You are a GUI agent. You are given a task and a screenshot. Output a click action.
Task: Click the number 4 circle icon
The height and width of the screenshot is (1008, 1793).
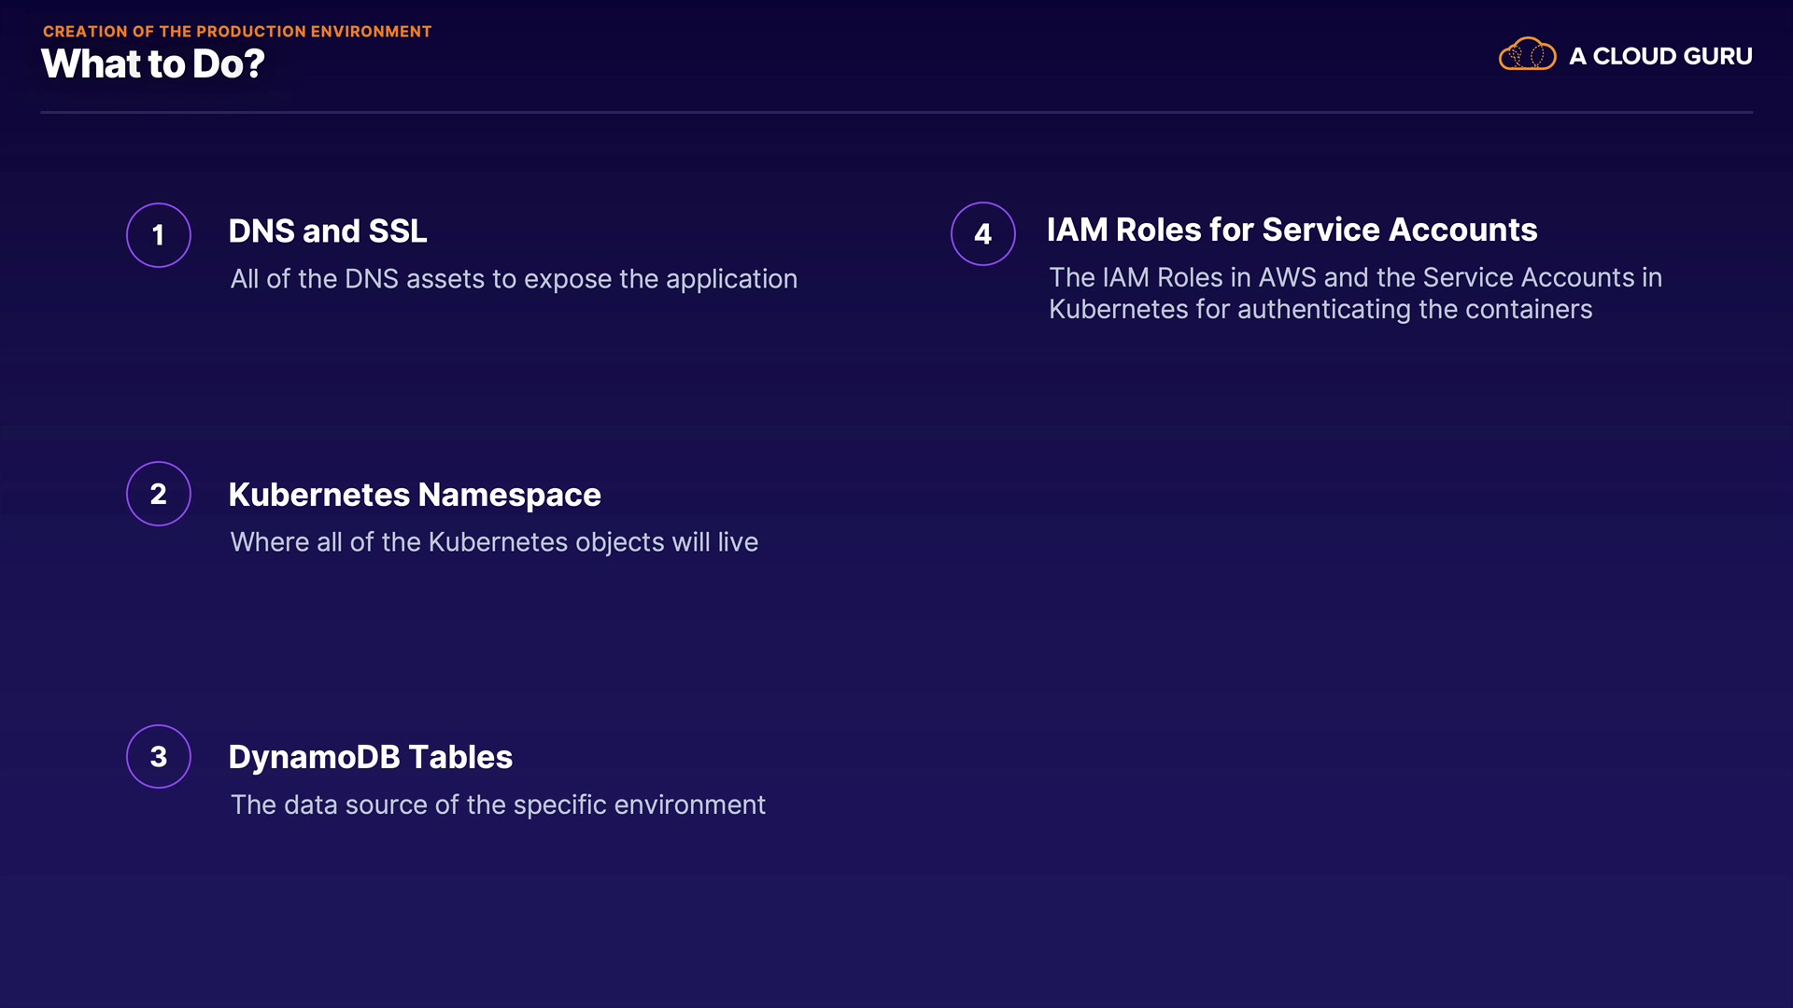click(x=982, y=234)
